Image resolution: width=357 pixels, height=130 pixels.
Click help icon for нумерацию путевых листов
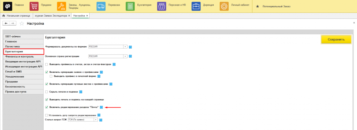pyautogui.click(x=111, y=84)
